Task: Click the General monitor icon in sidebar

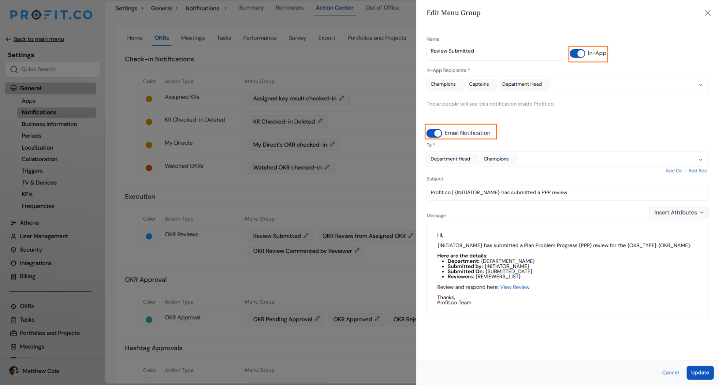Action: 13,88
